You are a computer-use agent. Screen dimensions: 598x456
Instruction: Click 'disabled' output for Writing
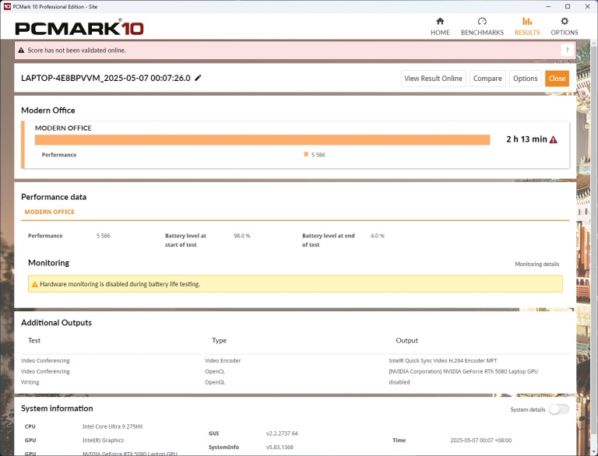tap(399, 382)
